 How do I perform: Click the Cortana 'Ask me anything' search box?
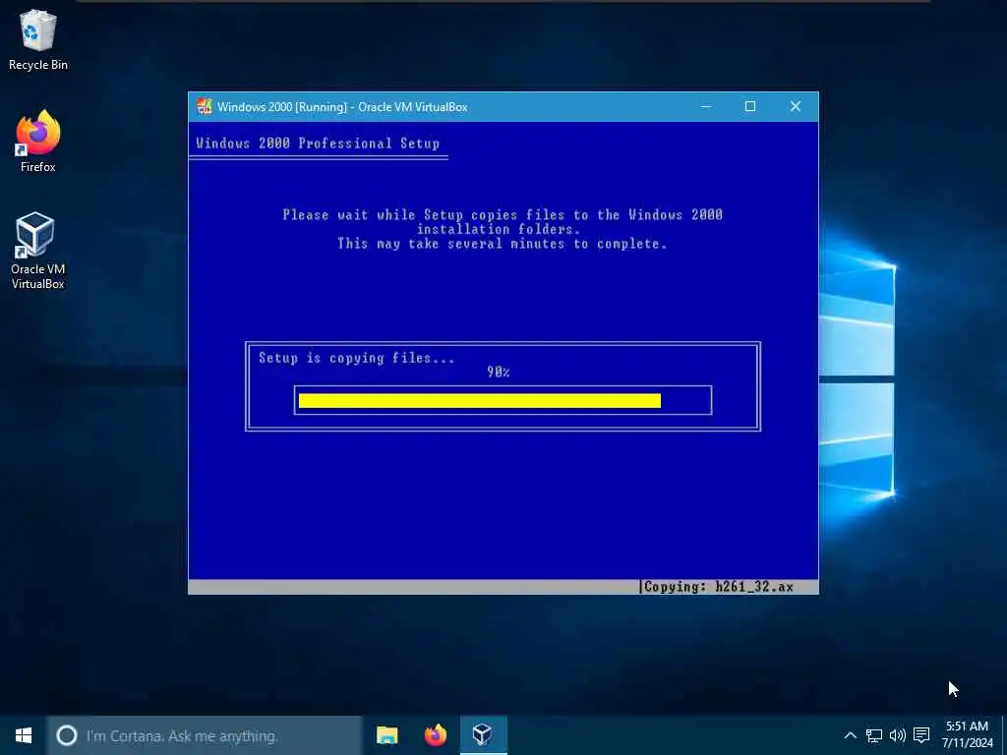[x=205, y=735]
